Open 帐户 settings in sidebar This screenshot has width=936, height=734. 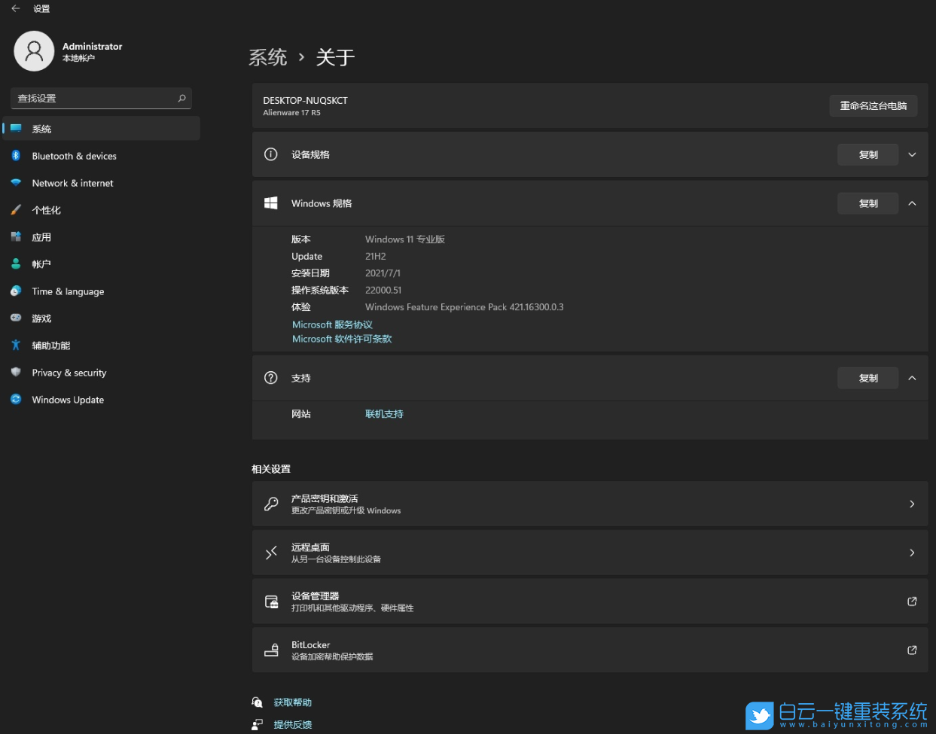click(x=41, y=264)
